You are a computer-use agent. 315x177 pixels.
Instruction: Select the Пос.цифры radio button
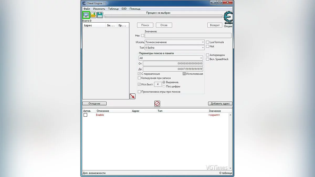click(x=164, y=87)
